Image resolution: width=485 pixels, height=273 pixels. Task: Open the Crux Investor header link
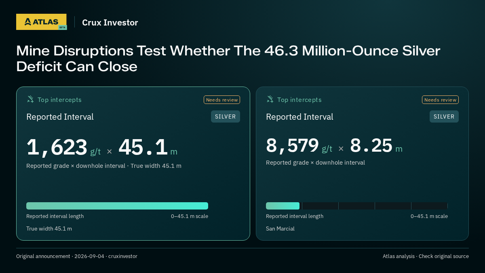110,23
